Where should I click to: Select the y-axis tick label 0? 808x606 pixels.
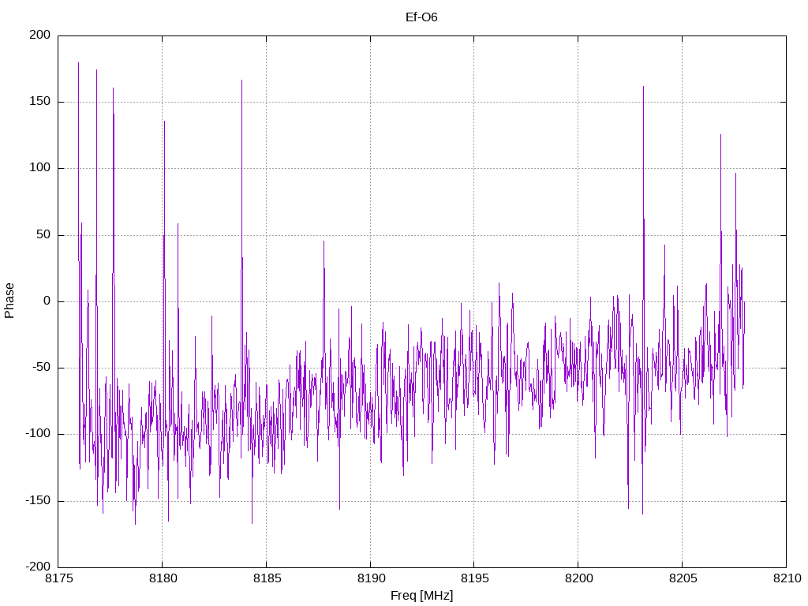coord(47,301)
